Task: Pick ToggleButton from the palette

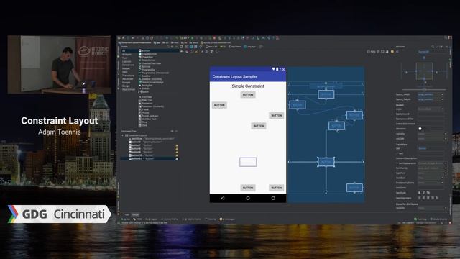Action: [149, 54]
